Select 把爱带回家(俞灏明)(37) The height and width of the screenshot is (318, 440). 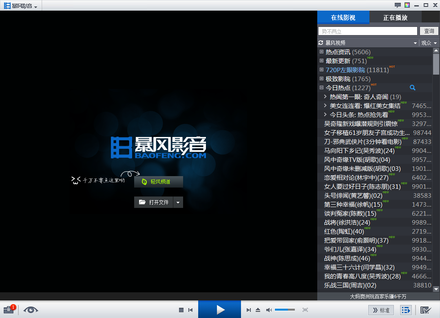[x=375, y=241]
